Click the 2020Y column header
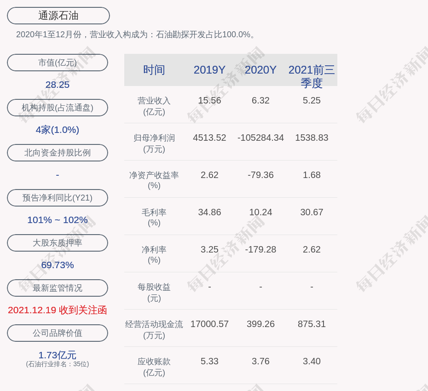Screen dimensions: 428x391 click(260, 70)
